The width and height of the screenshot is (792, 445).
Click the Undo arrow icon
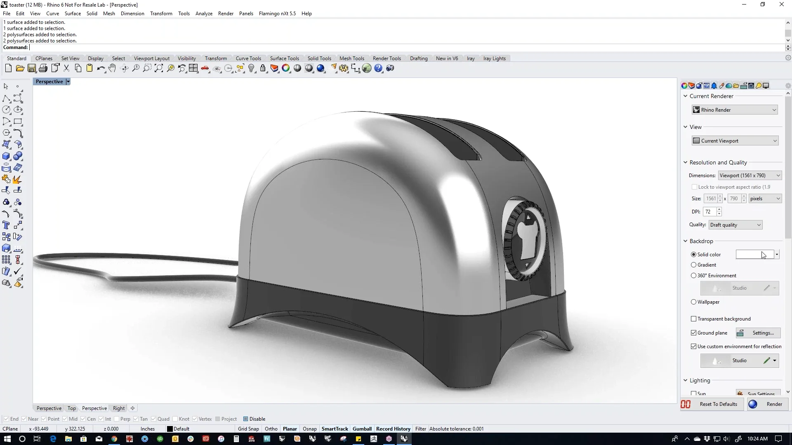[x=100, y=68]
